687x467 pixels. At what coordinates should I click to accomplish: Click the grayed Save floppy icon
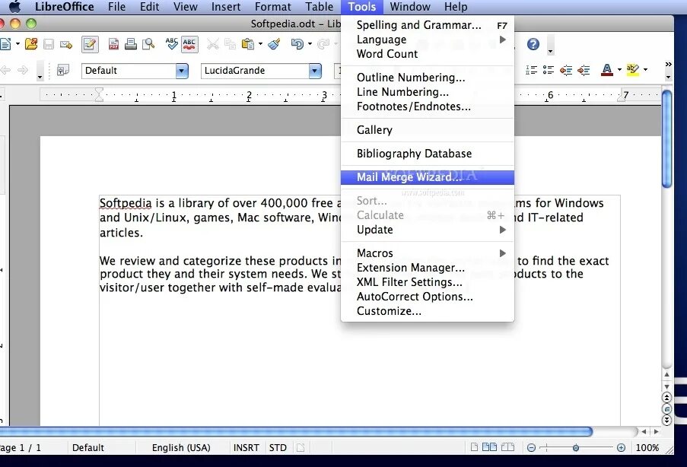tap(49, 44)
